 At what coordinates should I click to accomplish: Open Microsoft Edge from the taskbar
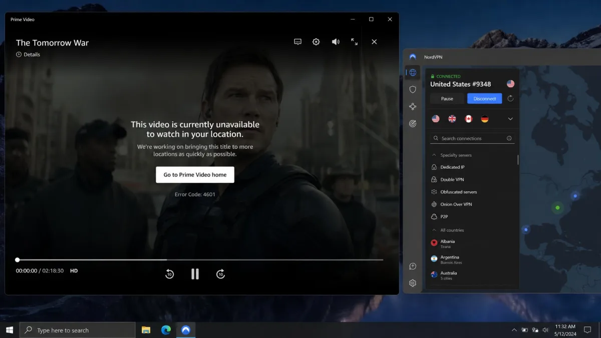tap(166, 330)
